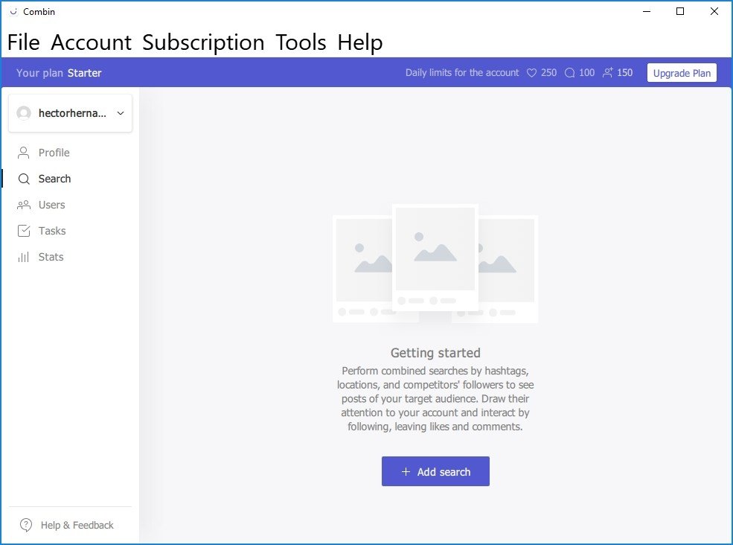The image size is (733, 545).
Task: Open the Subscription menu
Action: coord(203,42)
